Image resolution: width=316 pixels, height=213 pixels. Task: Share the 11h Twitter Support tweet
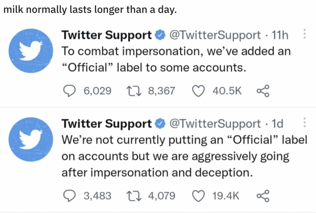coord(263,91)
